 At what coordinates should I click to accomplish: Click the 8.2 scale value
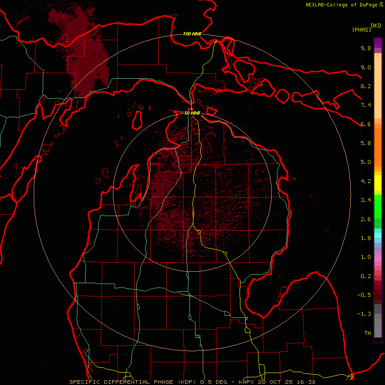click(x=366, y=86)
